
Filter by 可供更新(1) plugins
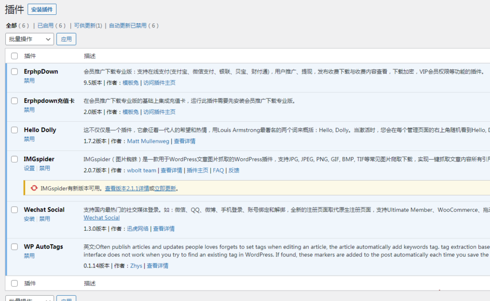click(88, 26)
